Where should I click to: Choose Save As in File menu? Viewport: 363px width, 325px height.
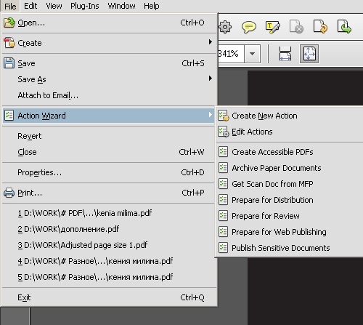(108, 79)
